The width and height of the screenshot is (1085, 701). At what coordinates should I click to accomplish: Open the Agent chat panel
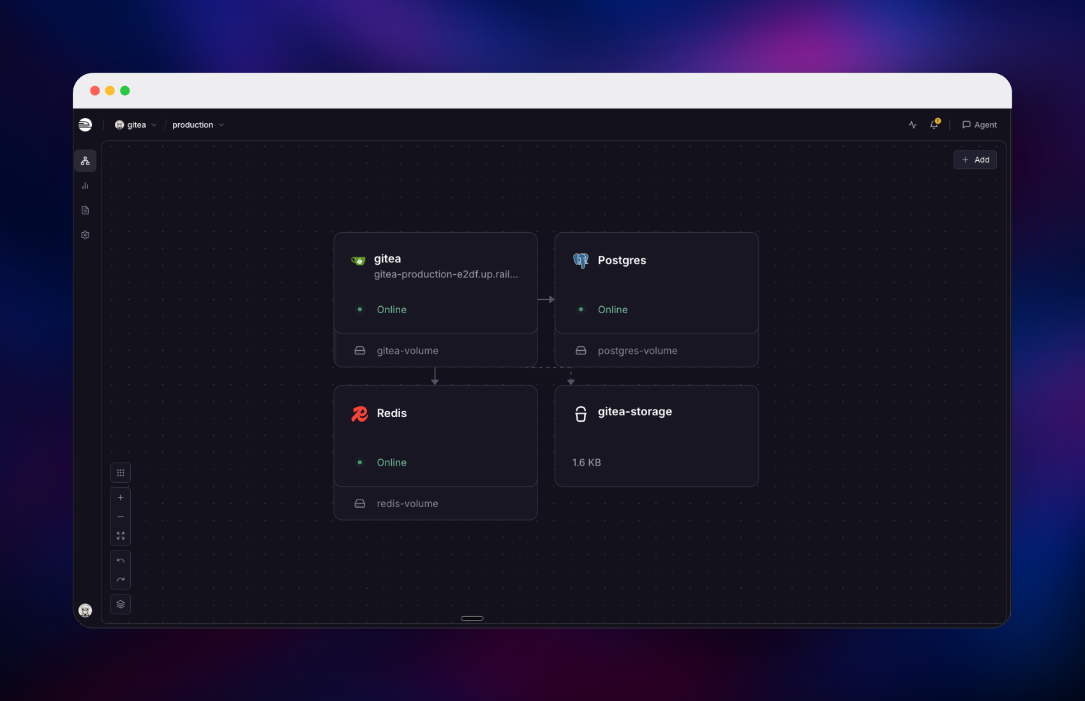980,125
